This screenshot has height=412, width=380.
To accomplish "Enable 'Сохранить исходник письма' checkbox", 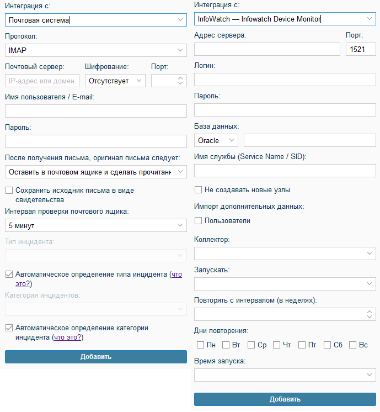I will pos(9,191).
